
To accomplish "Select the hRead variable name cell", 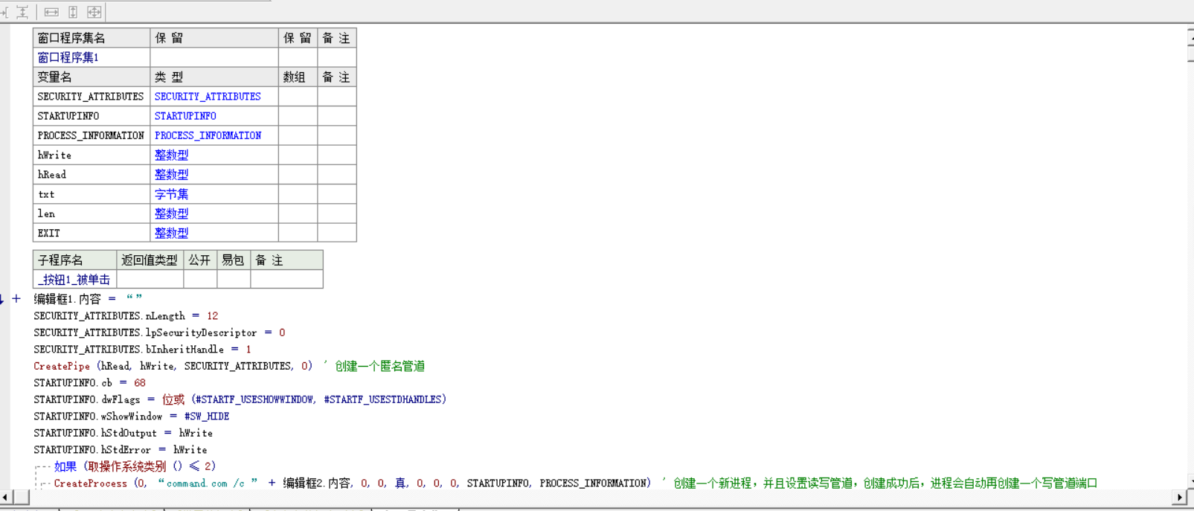I will click(x=92, y=174).
